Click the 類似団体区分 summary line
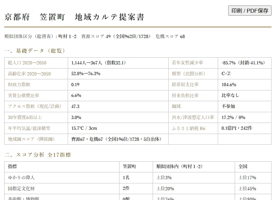278x200 pixels. [94, 36]
